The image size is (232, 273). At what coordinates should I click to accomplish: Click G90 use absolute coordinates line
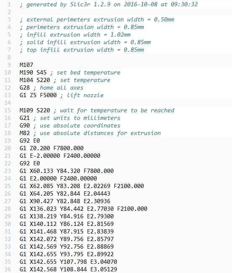[x=70, y=125]
